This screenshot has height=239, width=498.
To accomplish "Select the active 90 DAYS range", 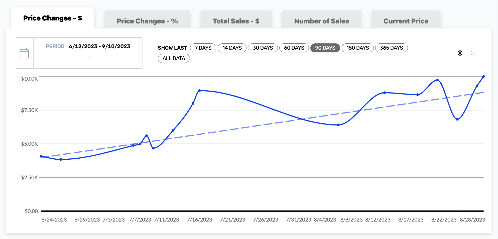I will tap(325, 48).
